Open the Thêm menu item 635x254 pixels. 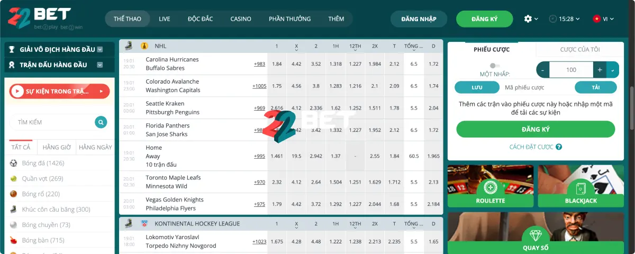coord(336,19)
